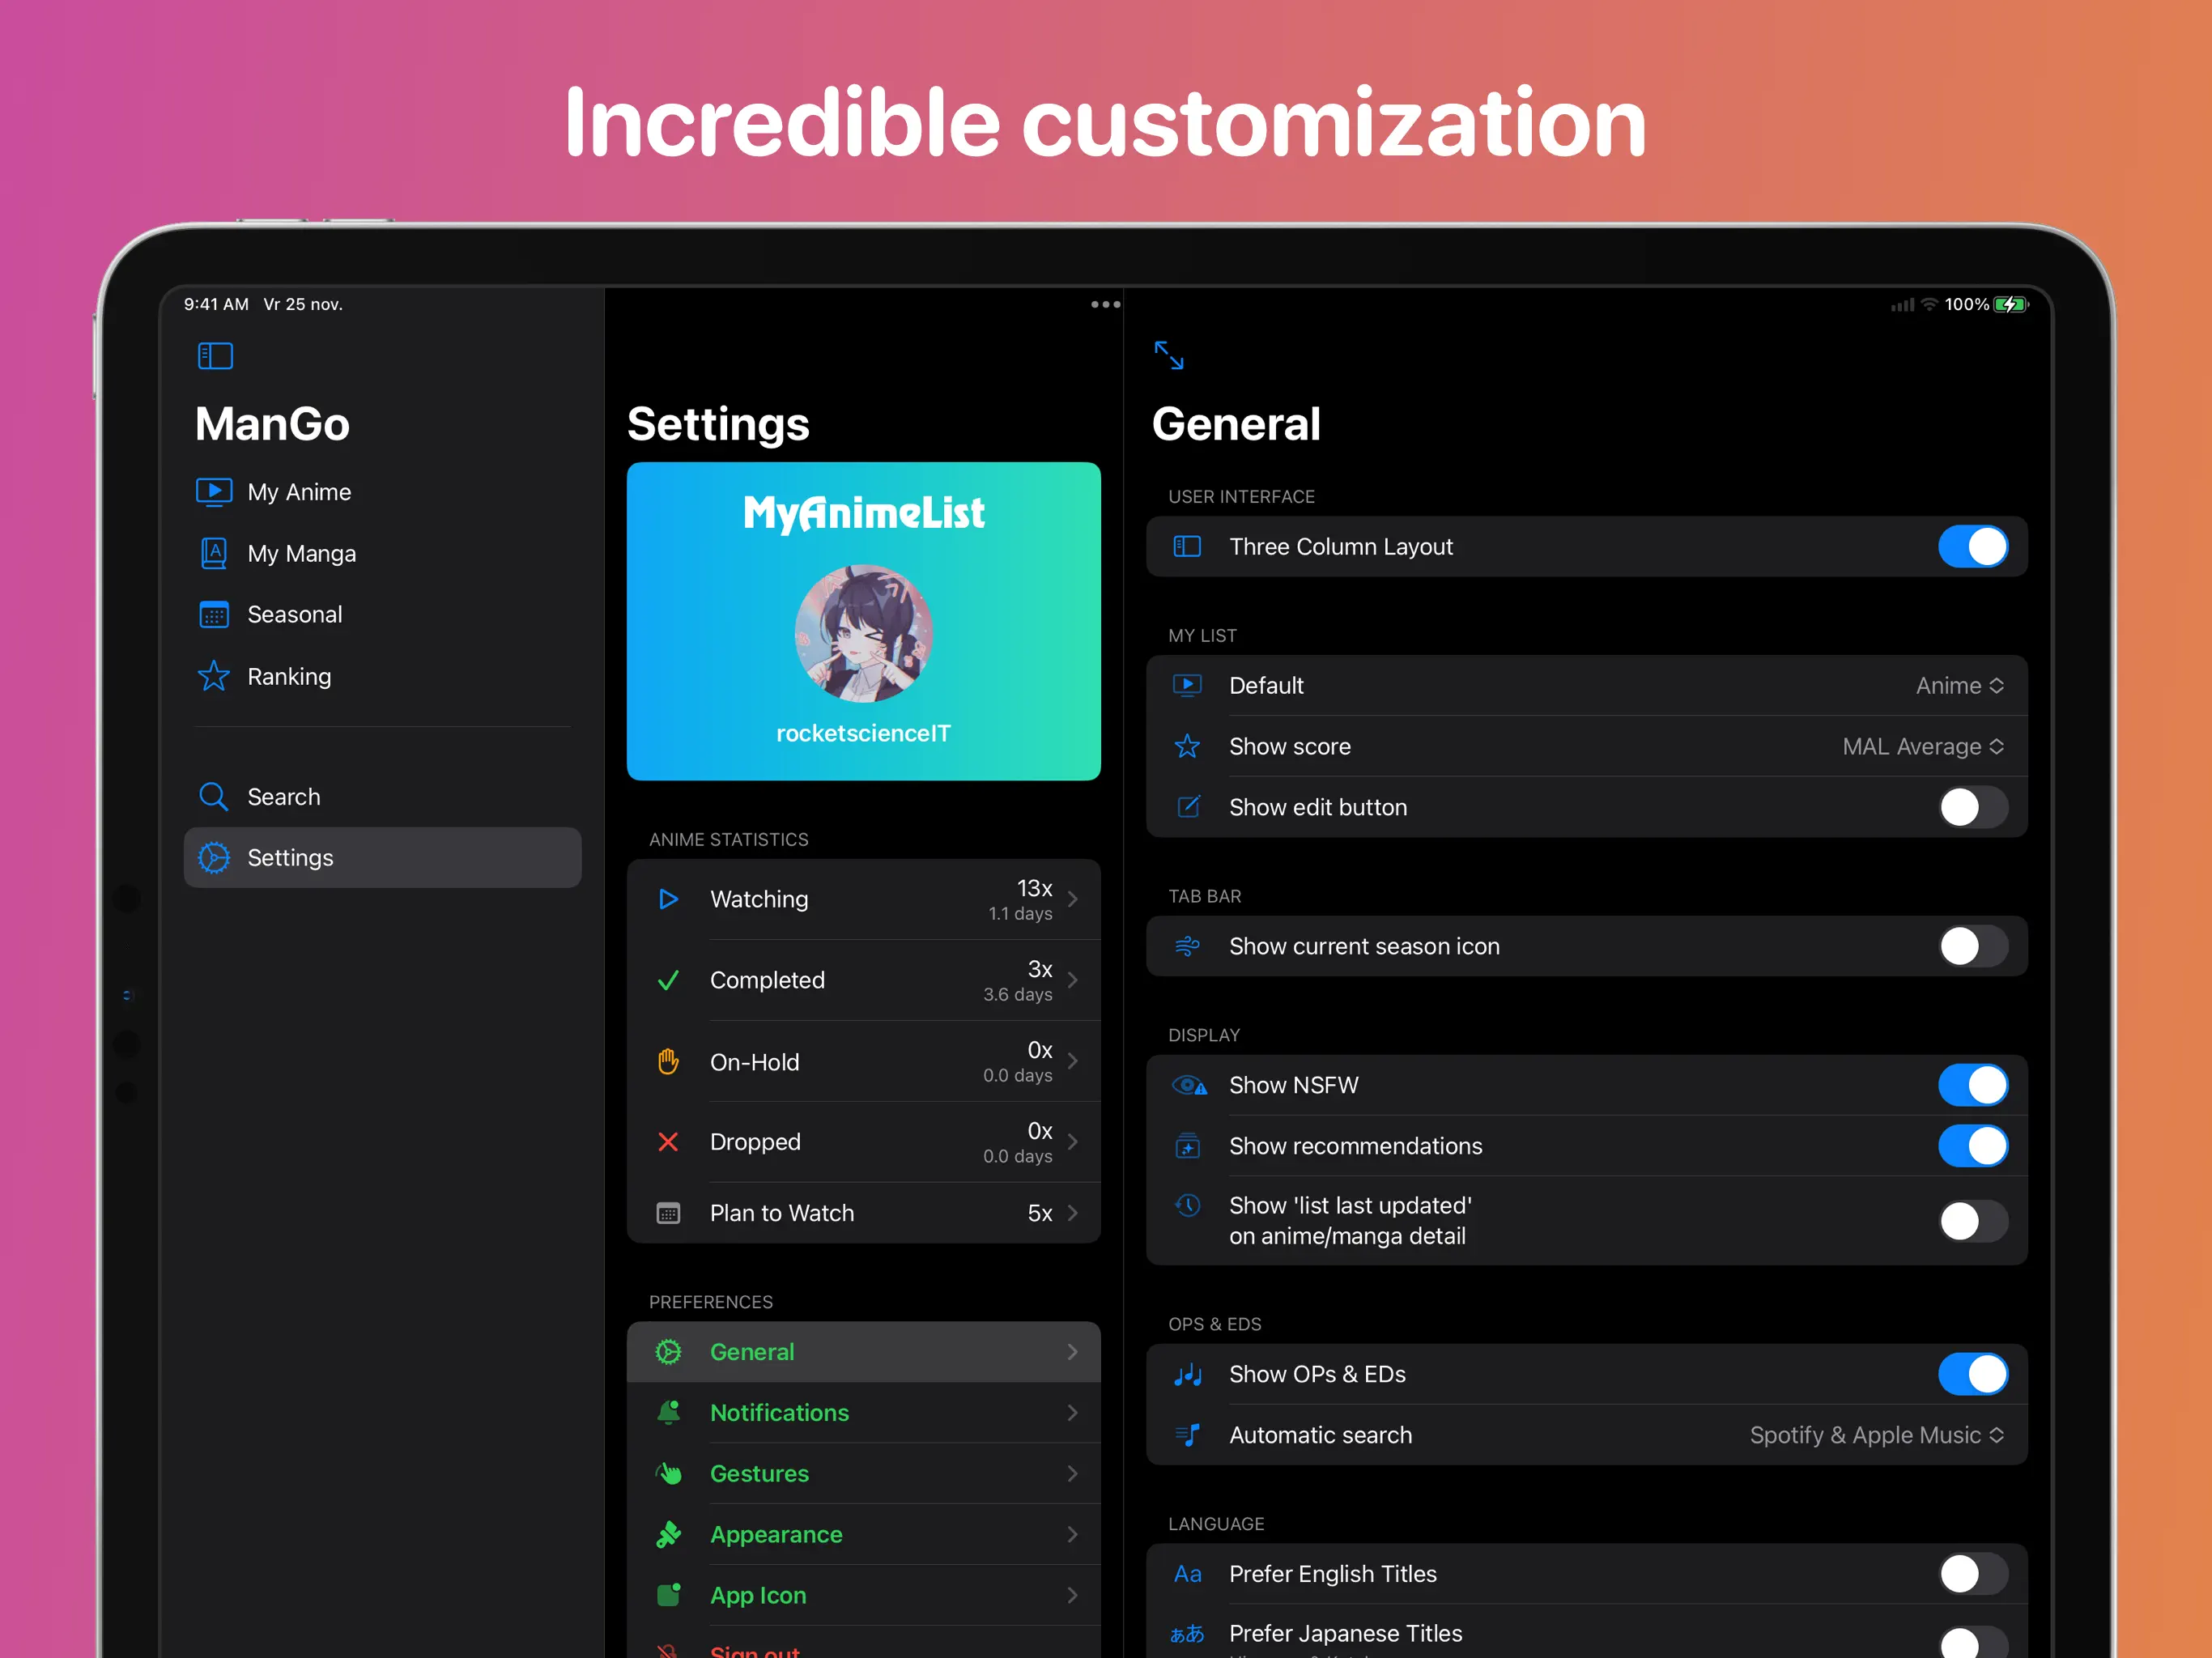Image resolution: width=2212 pixels, height=1658 pixels.
Task: Open Notifications preferences row
Action: (863, 1413)
